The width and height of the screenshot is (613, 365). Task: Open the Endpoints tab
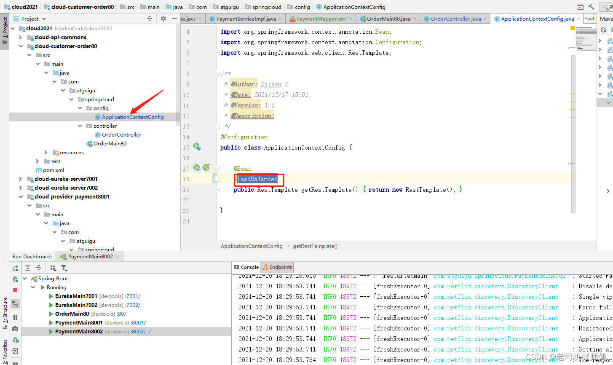[x=277, y=267]
